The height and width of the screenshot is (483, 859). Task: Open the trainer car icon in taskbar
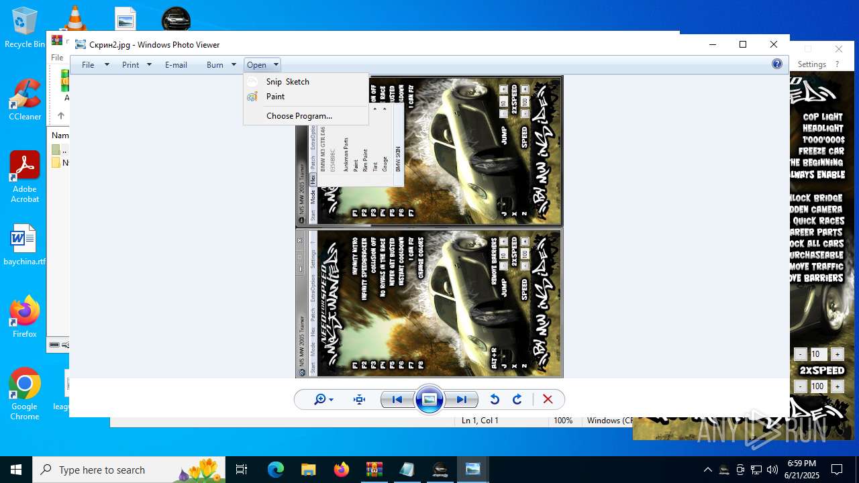pos(440,470)
